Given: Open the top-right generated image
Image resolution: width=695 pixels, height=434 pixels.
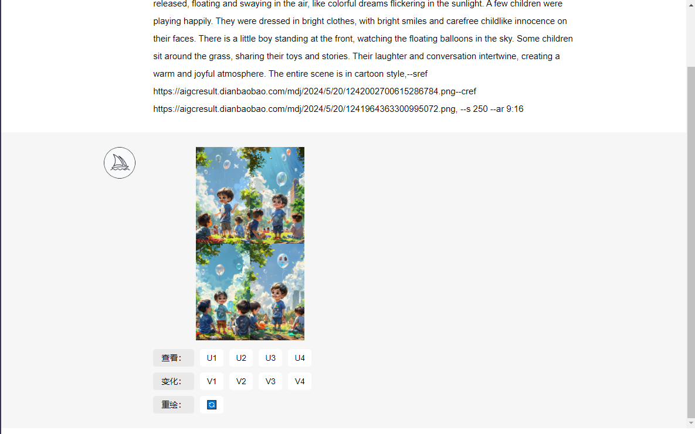Looking at the screenshot, I should tap(277, 195).
